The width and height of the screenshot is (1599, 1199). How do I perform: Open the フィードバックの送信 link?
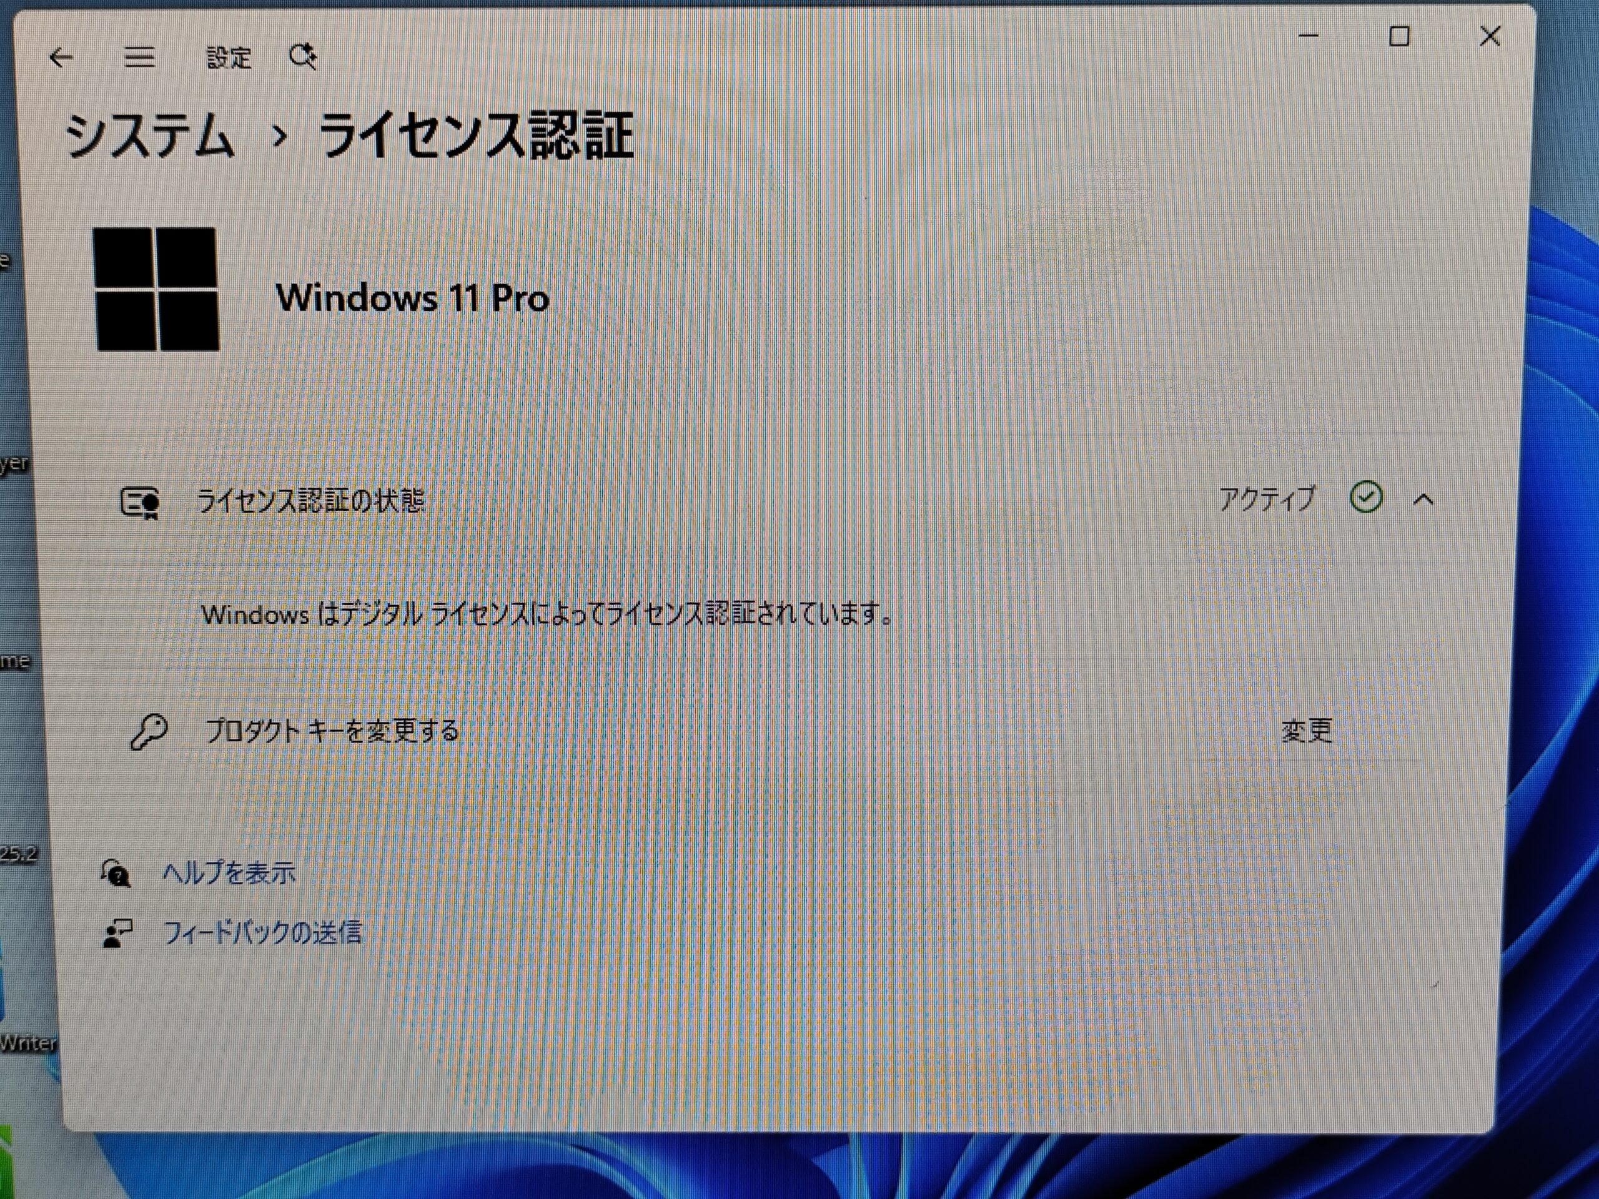click(x=262, y=932)
